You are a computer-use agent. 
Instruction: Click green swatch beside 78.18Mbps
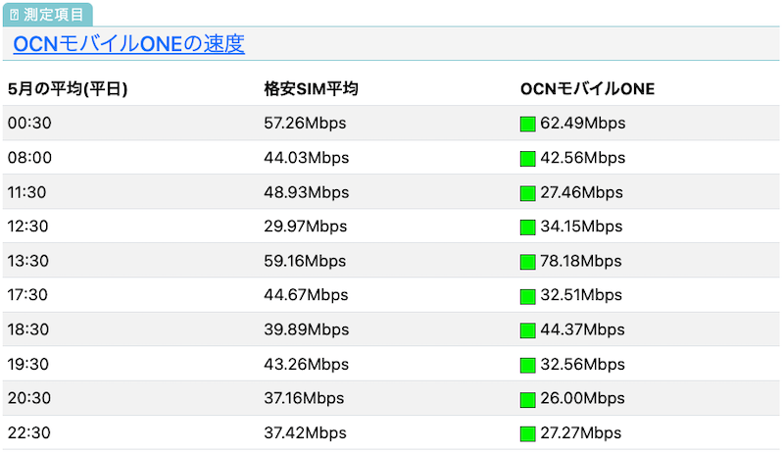click(x=527, y=262)
